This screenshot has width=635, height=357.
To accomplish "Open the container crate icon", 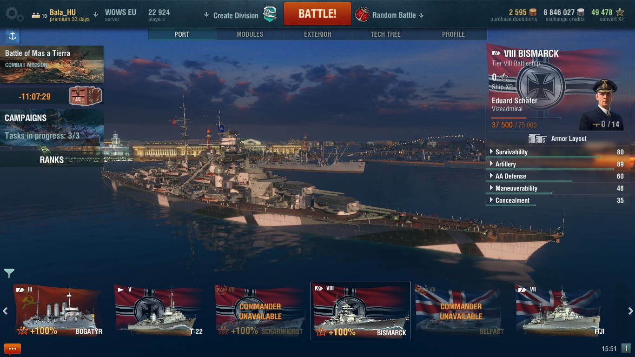I will (x=85, y=96).
